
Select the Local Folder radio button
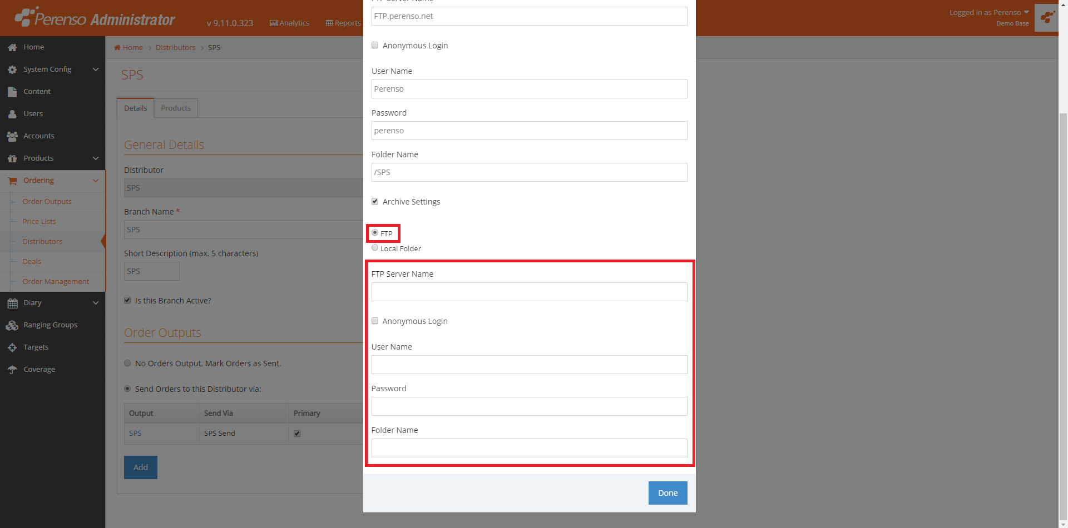coord(375,247)
